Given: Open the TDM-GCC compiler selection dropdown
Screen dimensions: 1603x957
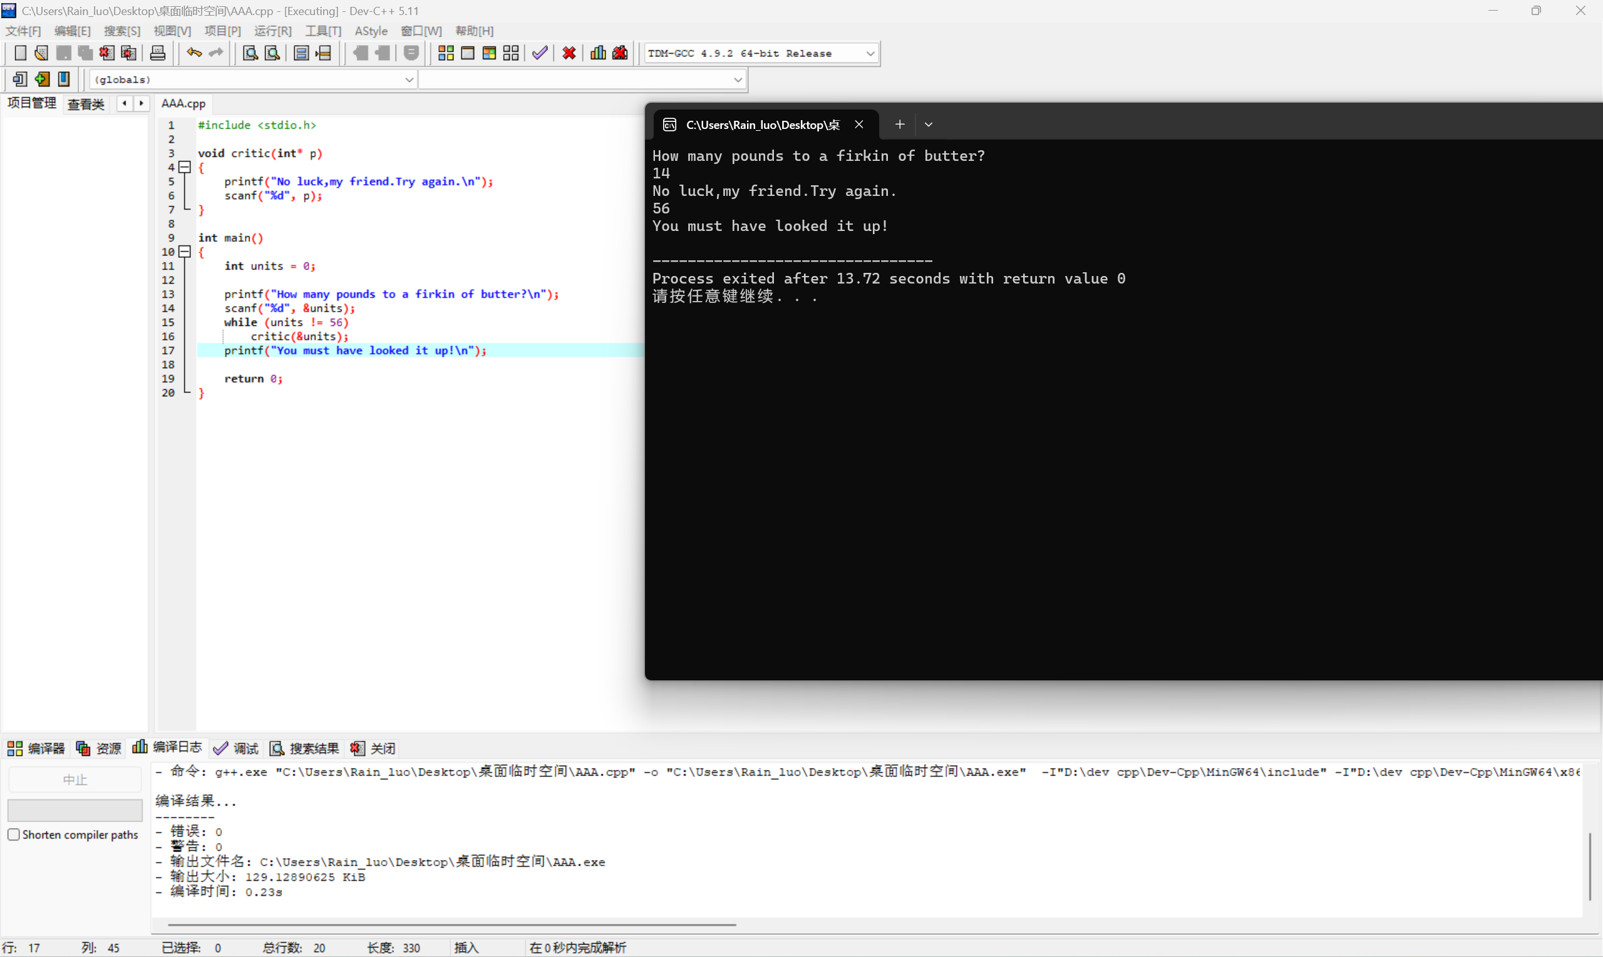Looking at the screenshot, I should coord(870,54).
